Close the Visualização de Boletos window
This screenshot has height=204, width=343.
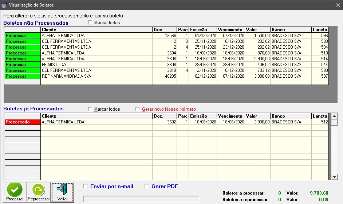pyautogui.click(x=338, y=5)
